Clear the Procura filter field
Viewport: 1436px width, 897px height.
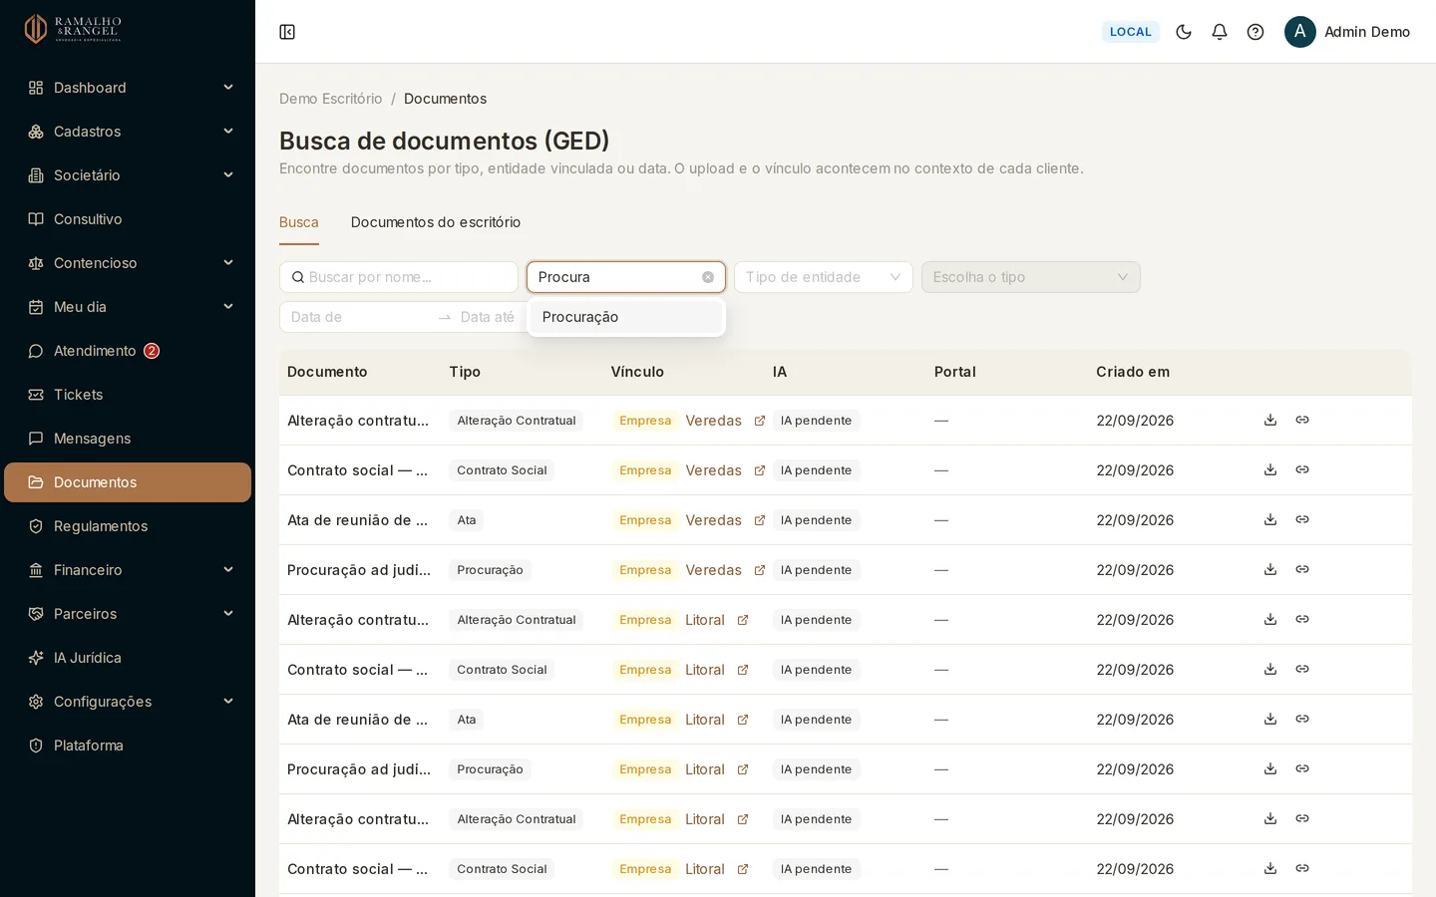708,277
